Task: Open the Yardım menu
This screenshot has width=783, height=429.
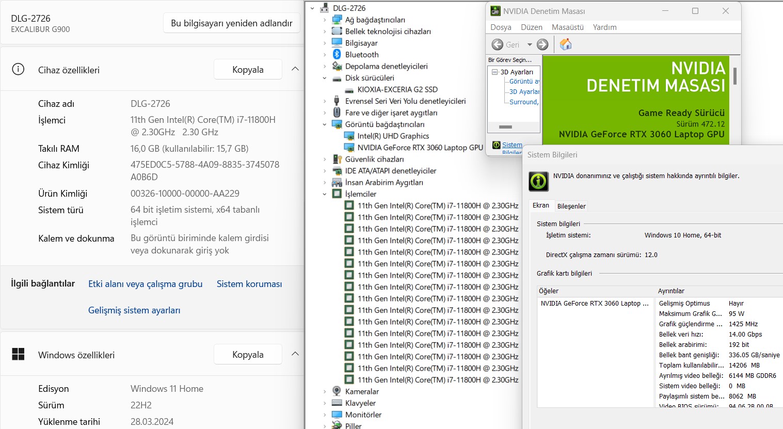Action: click(605, 27)
